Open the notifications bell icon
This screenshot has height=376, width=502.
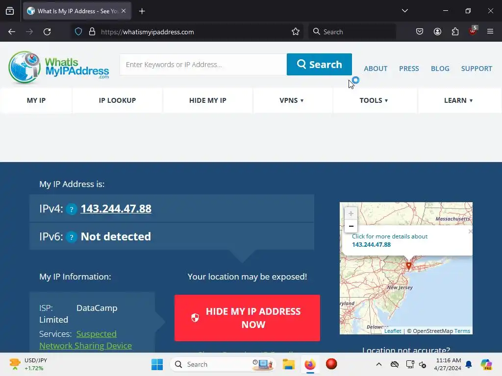[x=469, y=364]
